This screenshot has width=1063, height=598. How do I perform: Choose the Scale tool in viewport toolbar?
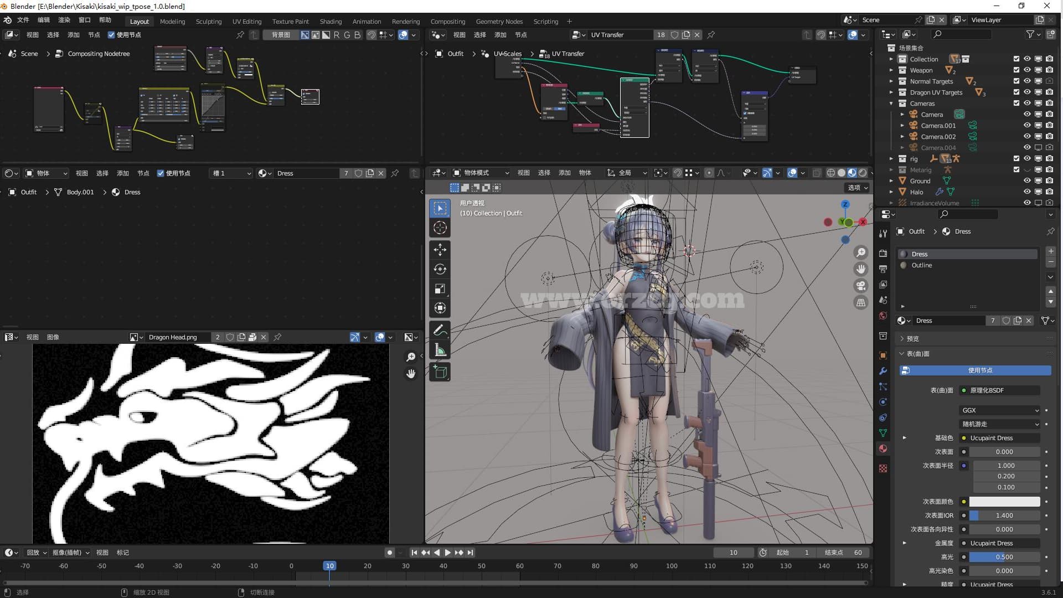click(440, 288)
